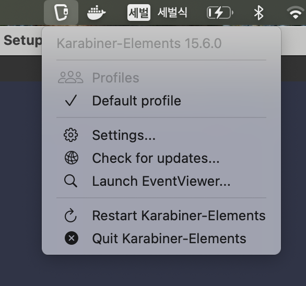Click the Profiles section header text

115,78
